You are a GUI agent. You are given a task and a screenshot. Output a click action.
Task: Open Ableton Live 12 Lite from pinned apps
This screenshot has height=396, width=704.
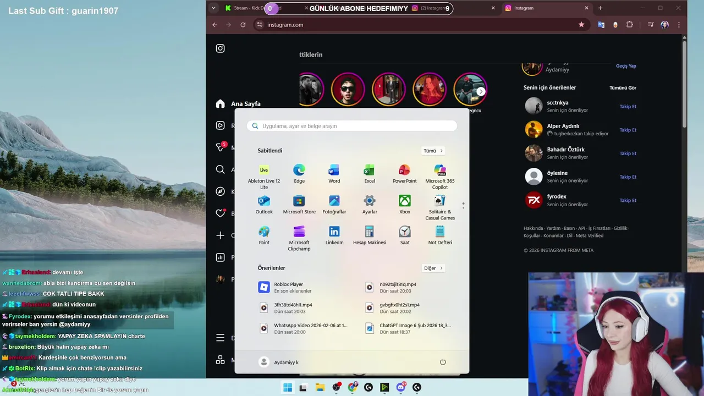point(264,176)
